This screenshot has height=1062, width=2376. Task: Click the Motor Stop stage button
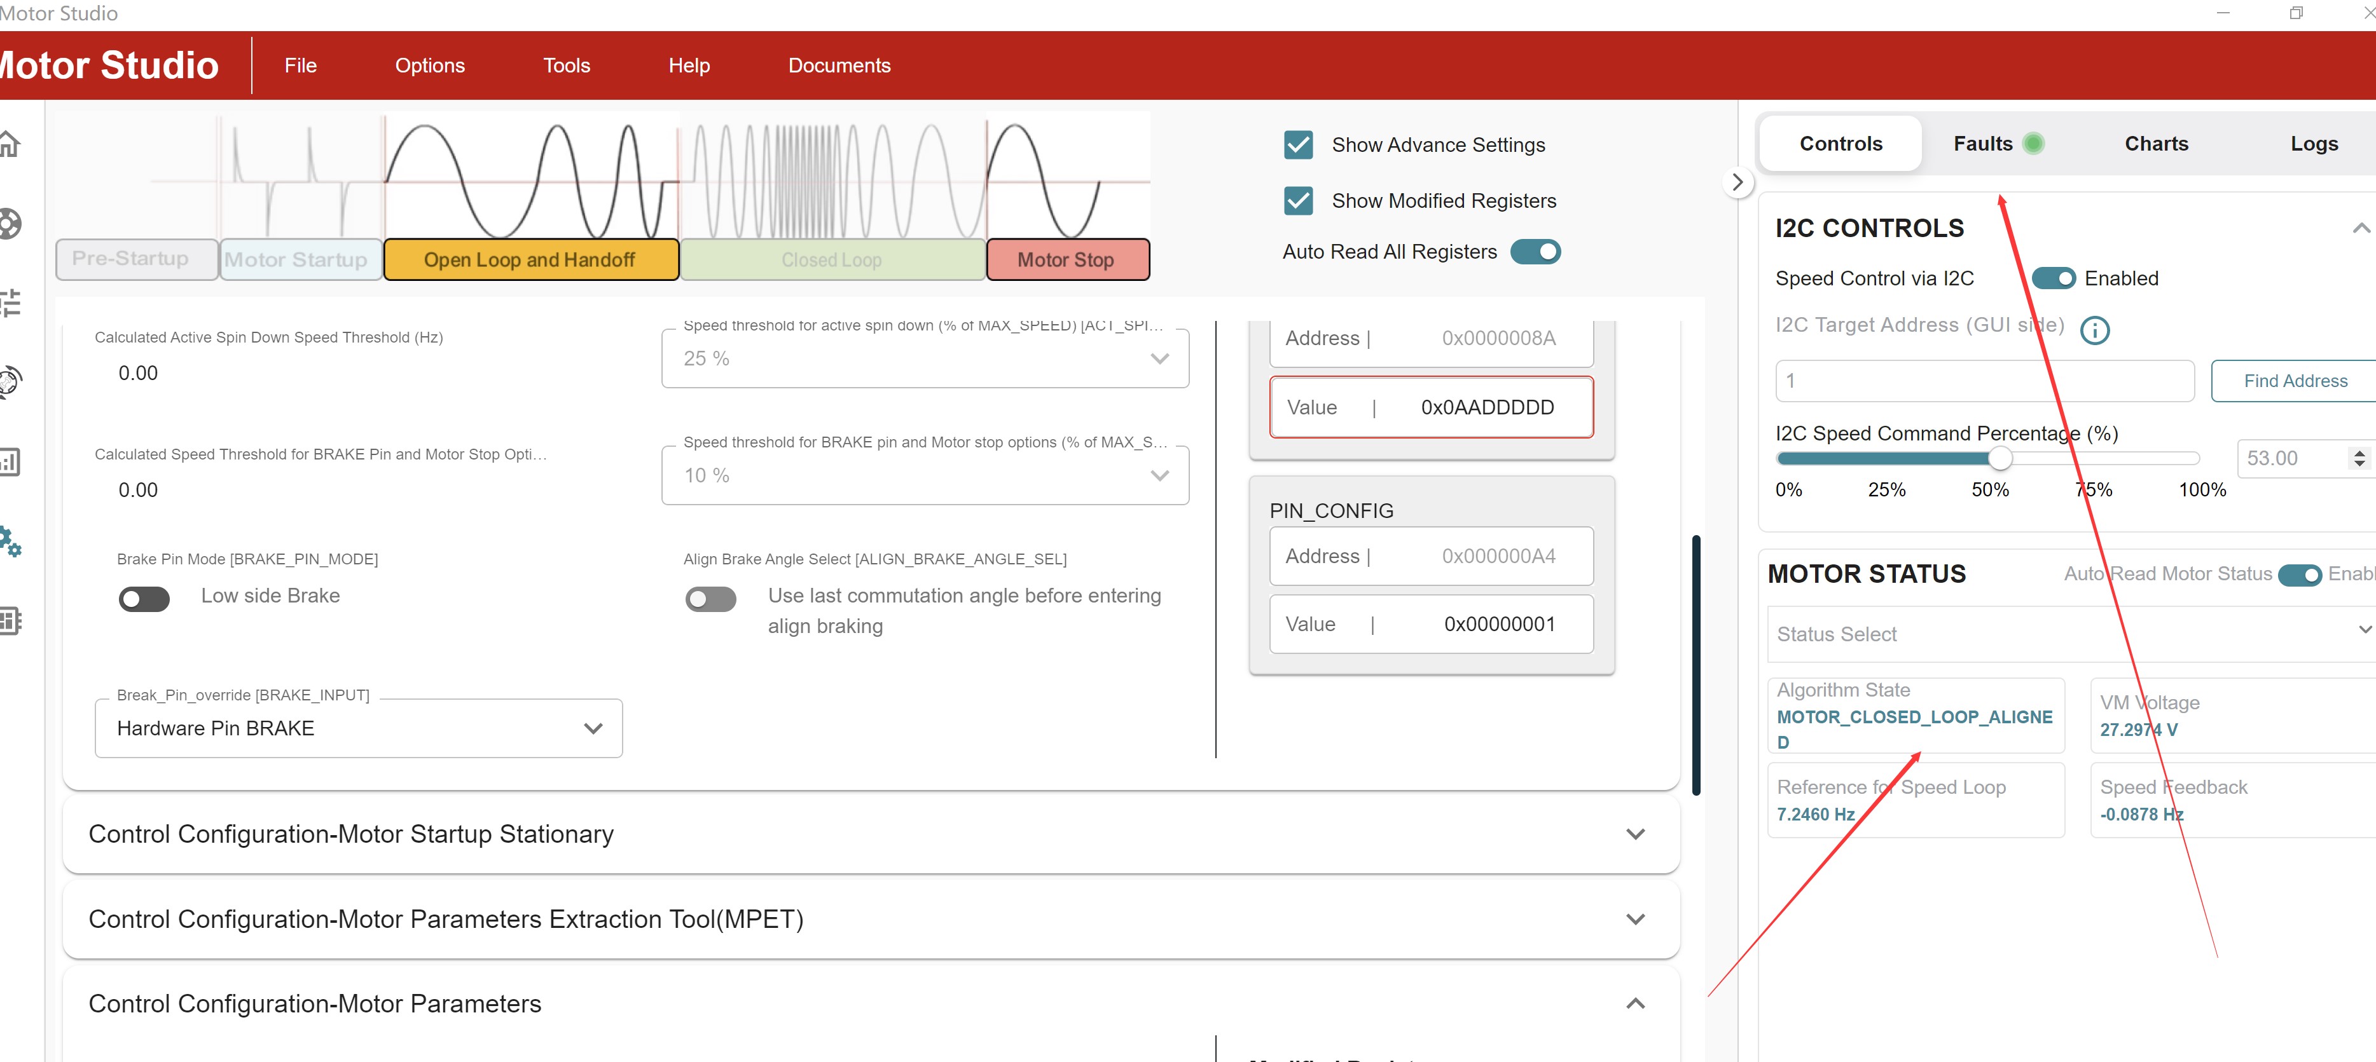point(1067,260)
